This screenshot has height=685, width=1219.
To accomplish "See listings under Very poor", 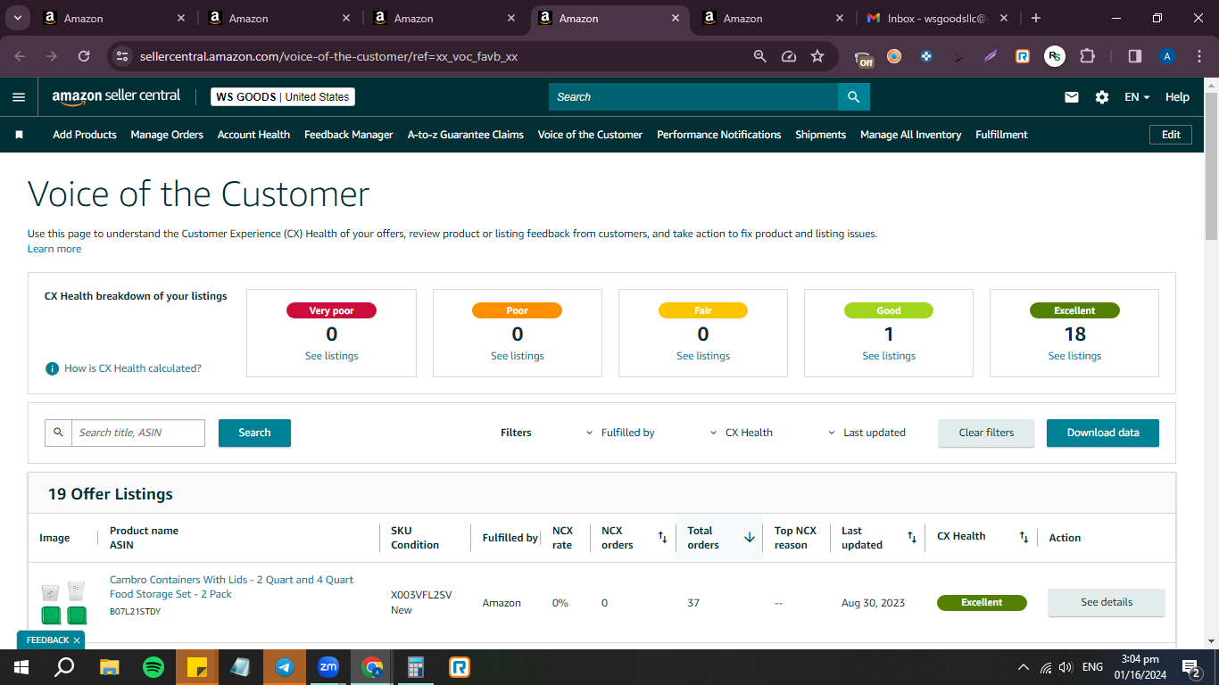I will (332, 356).
